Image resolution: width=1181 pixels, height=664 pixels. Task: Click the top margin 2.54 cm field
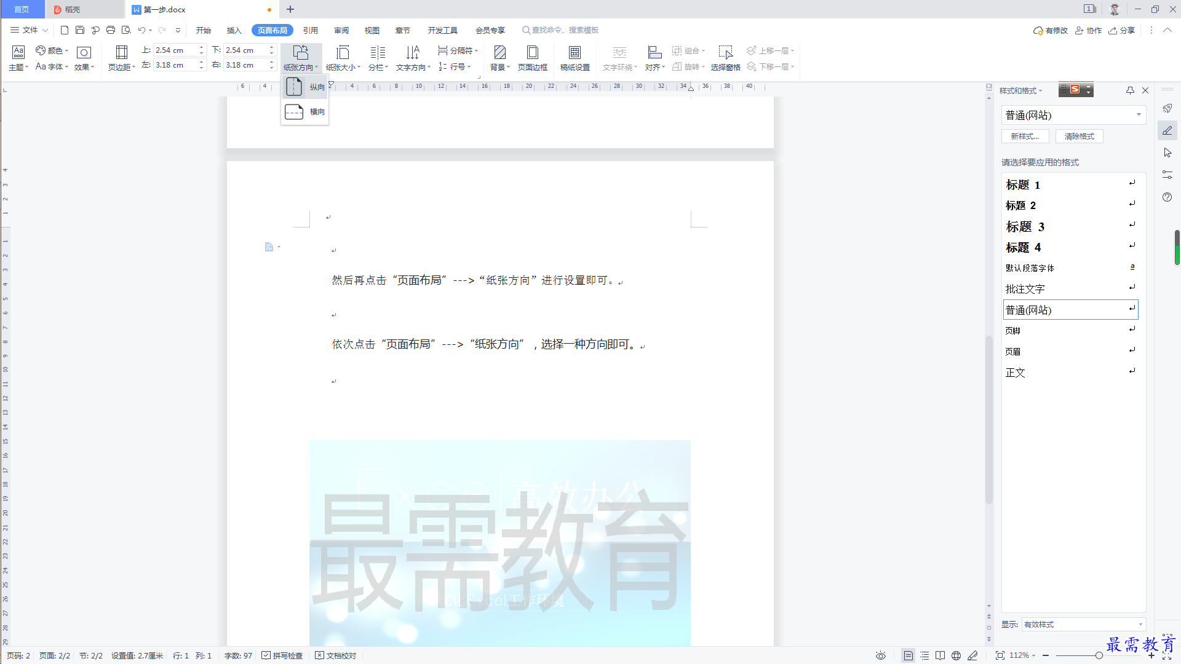[x=175, y=50]
